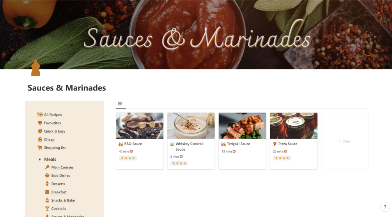
Task: Add a new recipe card
Action: [x=345, y=141]
